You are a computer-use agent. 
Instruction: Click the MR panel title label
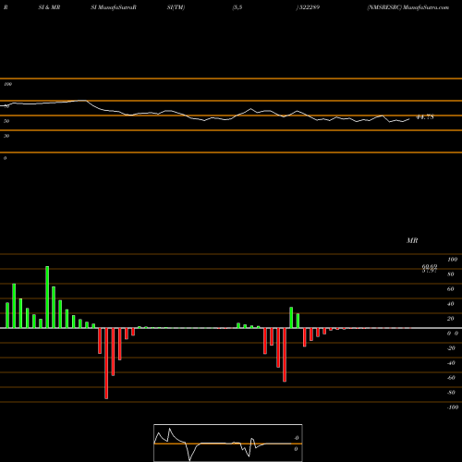pyautogui.click(x=412, y=240)
